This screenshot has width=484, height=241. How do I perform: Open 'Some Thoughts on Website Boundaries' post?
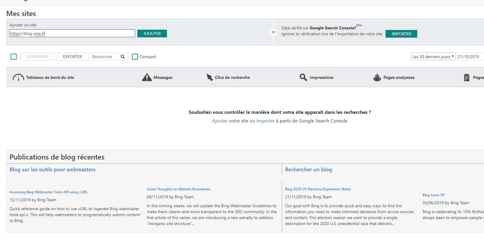point(179,189)
